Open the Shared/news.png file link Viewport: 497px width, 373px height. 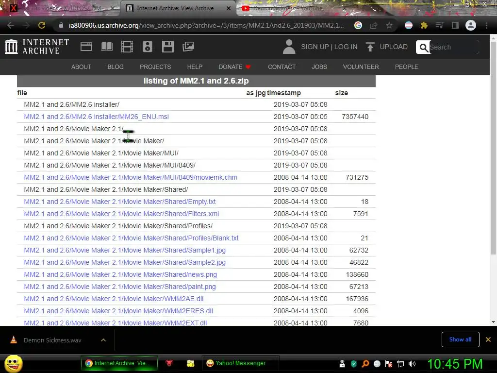pyautogui.click(x=120, y=275)
